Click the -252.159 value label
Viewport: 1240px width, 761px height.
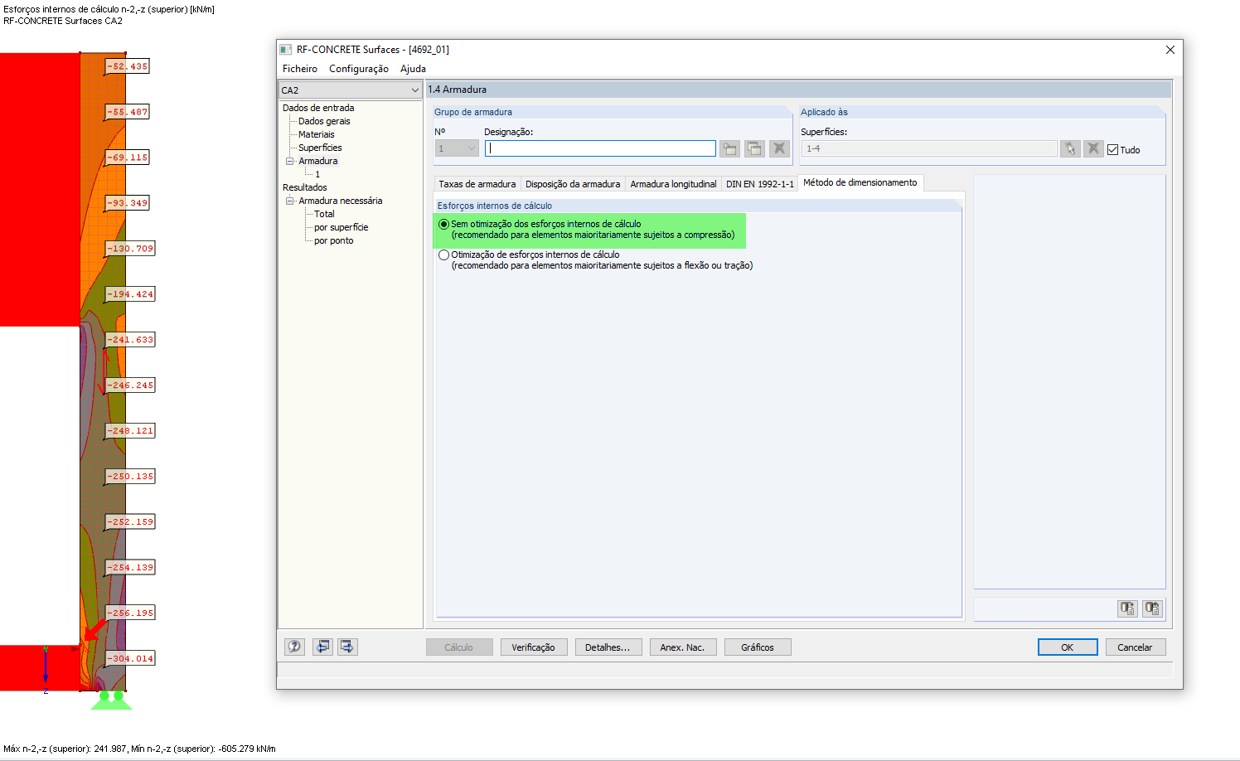130,522
